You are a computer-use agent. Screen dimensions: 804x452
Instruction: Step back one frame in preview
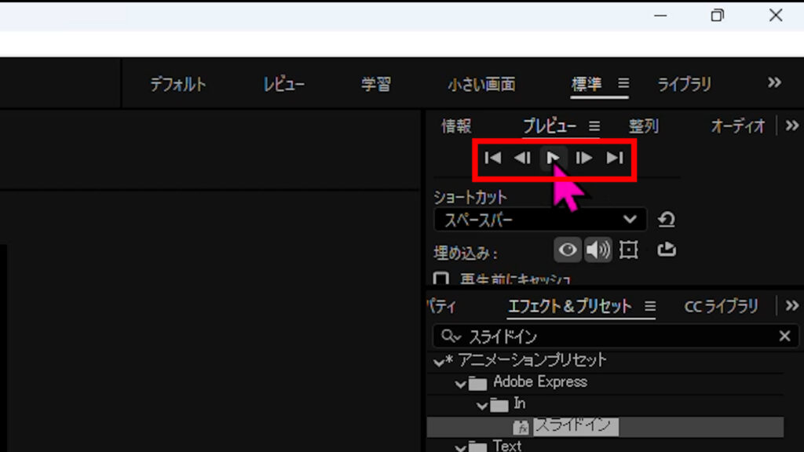(x=522, y=158)
